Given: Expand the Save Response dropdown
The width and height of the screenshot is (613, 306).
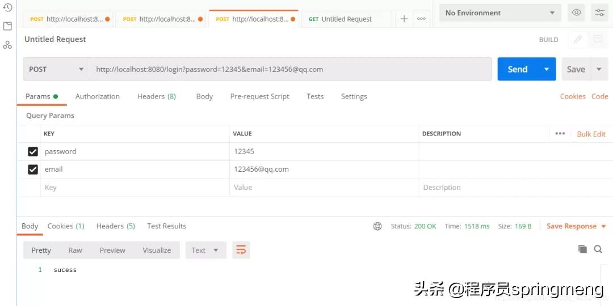Looking at the screenshot, I should tap(603, 226).
